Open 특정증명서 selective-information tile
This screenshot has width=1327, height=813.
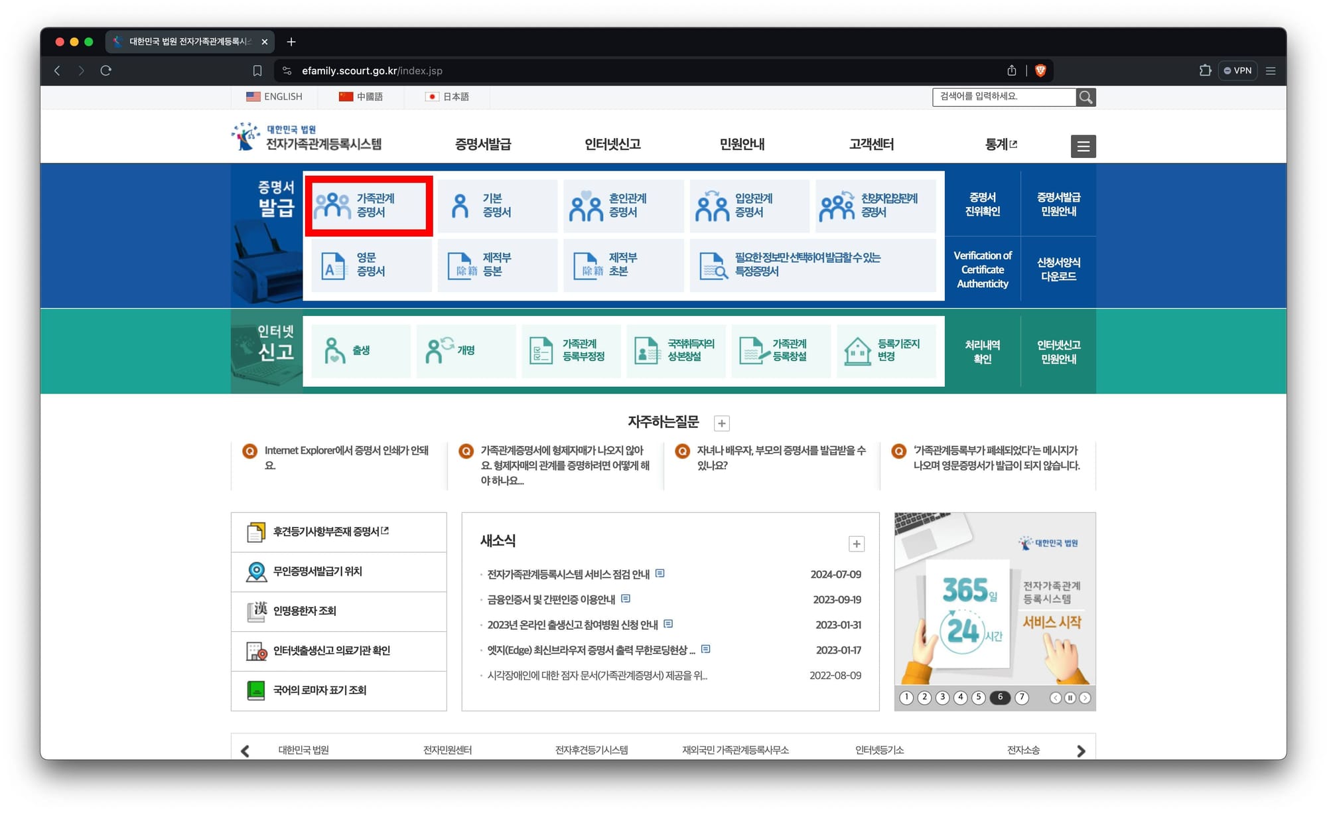click(x=813, y=265)
